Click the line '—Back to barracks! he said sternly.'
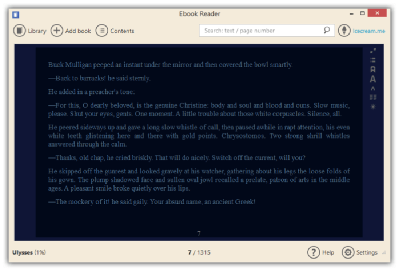This screenshot has height=271, width=399. [99, 78]
